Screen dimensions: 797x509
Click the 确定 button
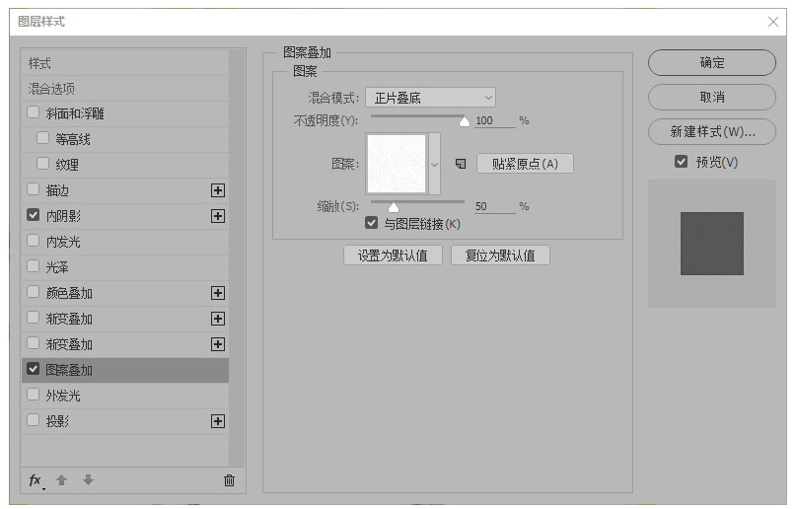tap(711, 62)
